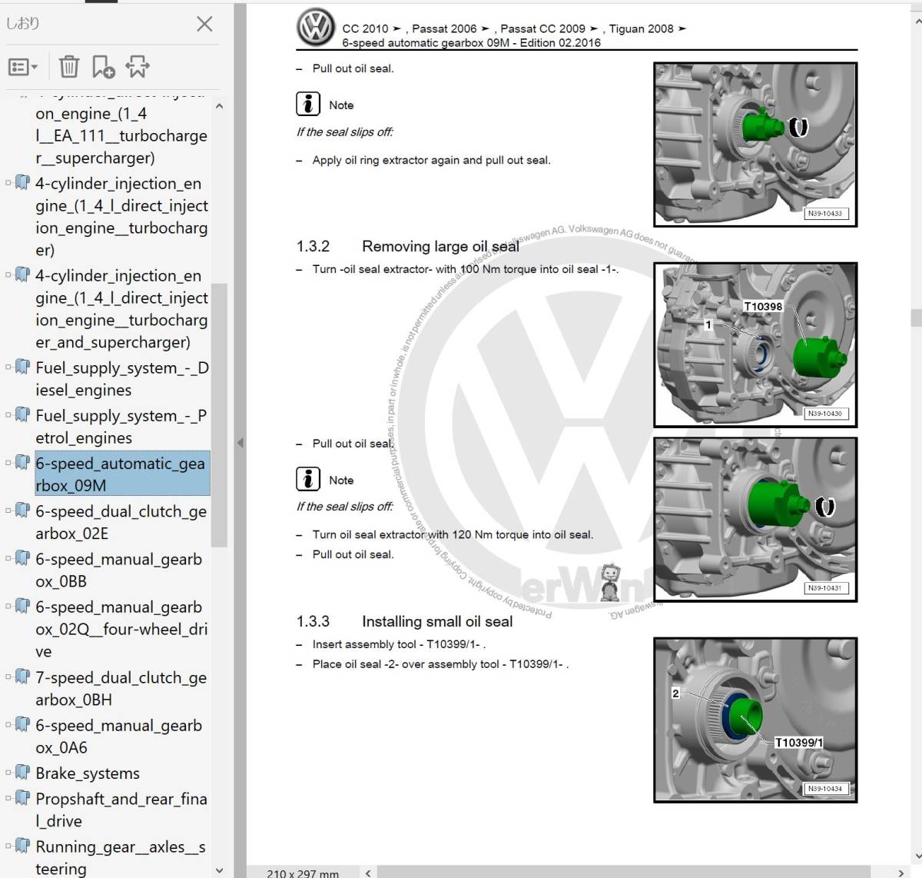The image size is (922, 878).
Task: Open 7-speed_dual_clutch_gearbox_0BH bookmark
Action: [121, 688]
